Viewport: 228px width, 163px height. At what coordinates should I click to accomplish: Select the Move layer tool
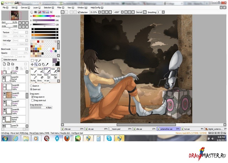pos(32,64)
